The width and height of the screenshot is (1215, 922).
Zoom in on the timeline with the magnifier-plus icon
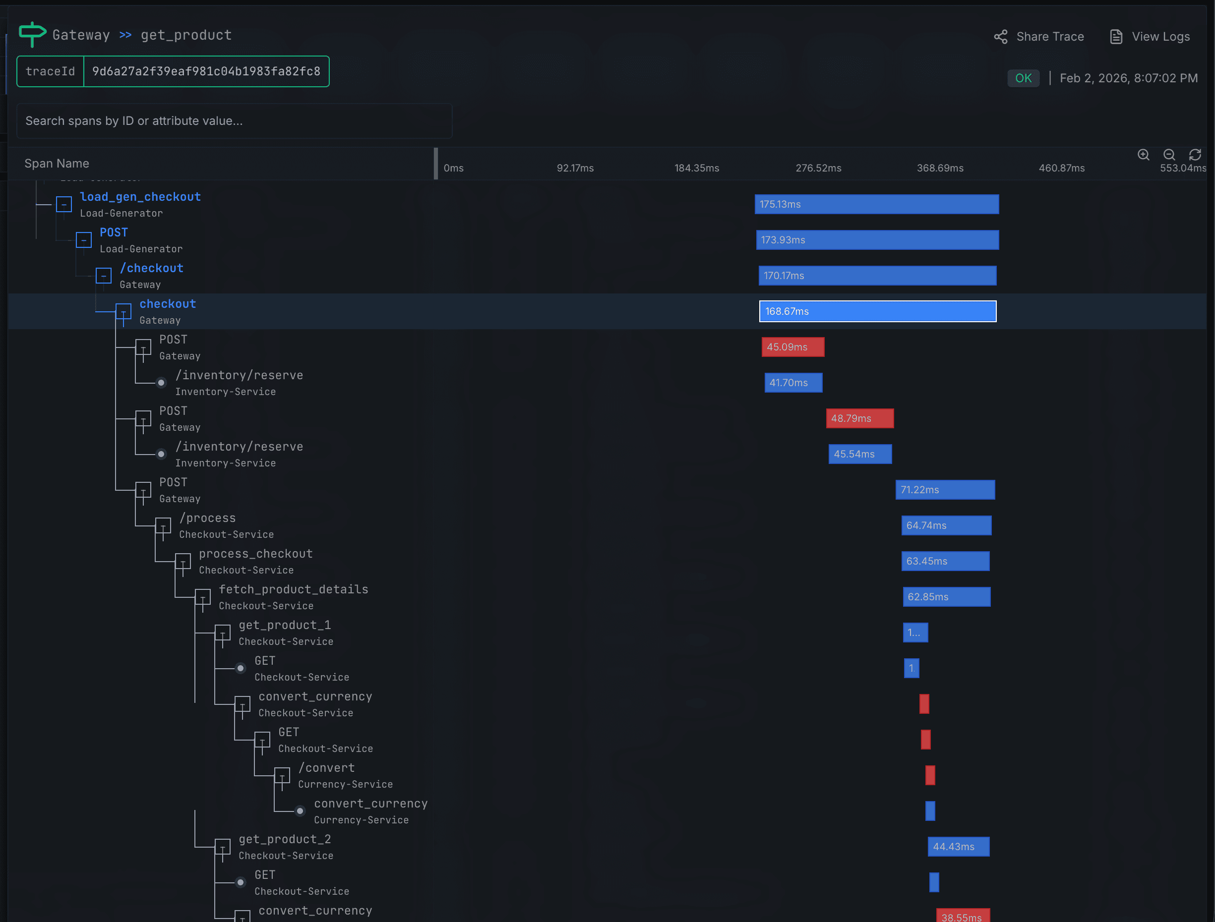coord(1144,155)
